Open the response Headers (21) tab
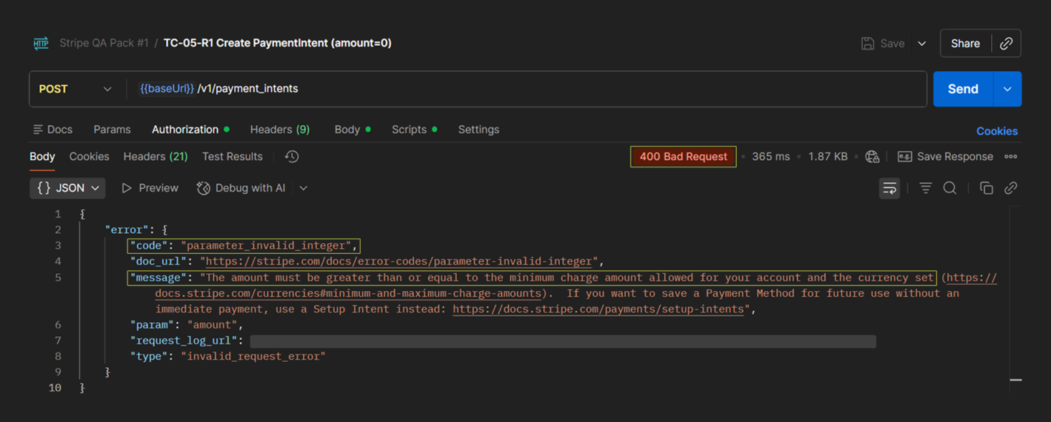 coord(155,157)
